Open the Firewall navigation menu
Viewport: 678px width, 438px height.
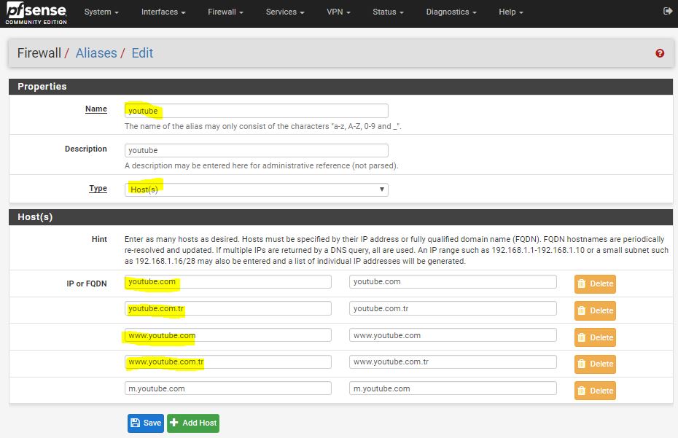225,12
